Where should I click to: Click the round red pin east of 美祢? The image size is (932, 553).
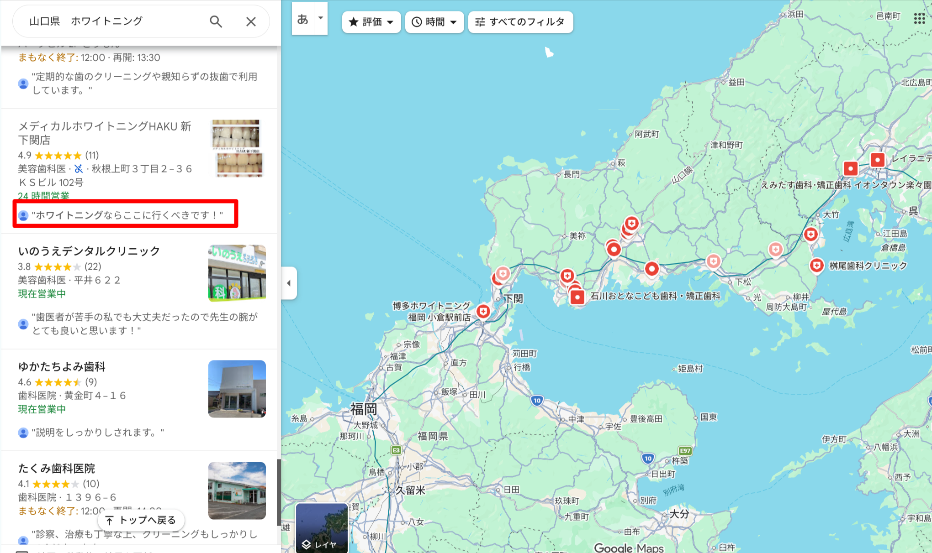[614, 249]
